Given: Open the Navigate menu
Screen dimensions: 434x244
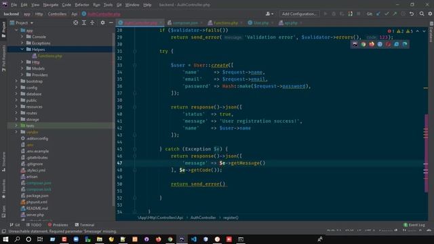Looking at the screenshot, I should pos(51,5).
